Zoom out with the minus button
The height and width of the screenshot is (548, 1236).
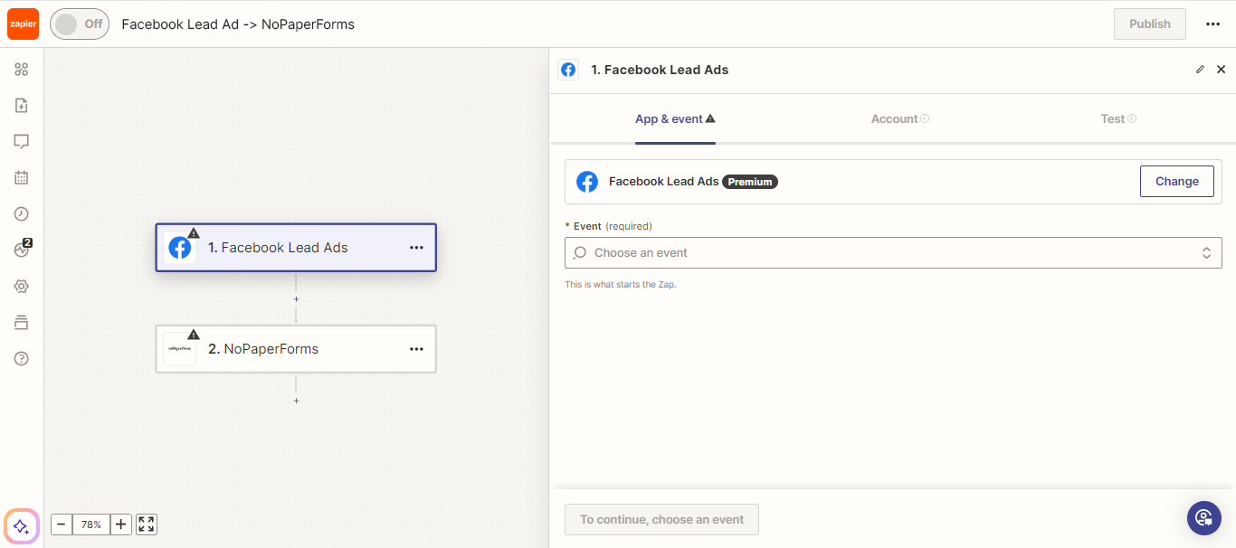[x=62, y=524]
